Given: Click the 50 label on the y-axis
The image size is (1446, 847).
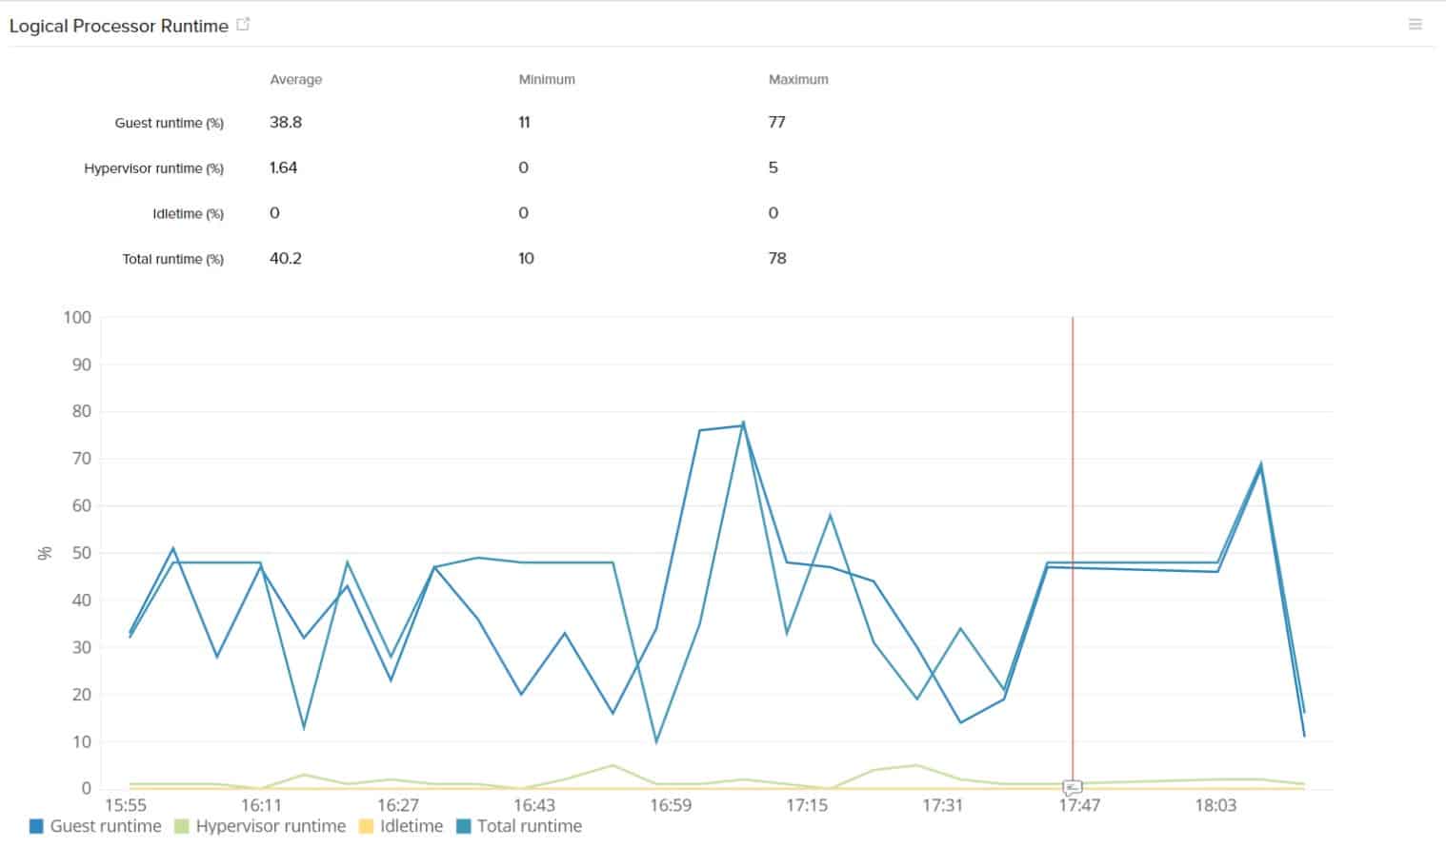Looking at the screenshot, I should pos(82,553).
